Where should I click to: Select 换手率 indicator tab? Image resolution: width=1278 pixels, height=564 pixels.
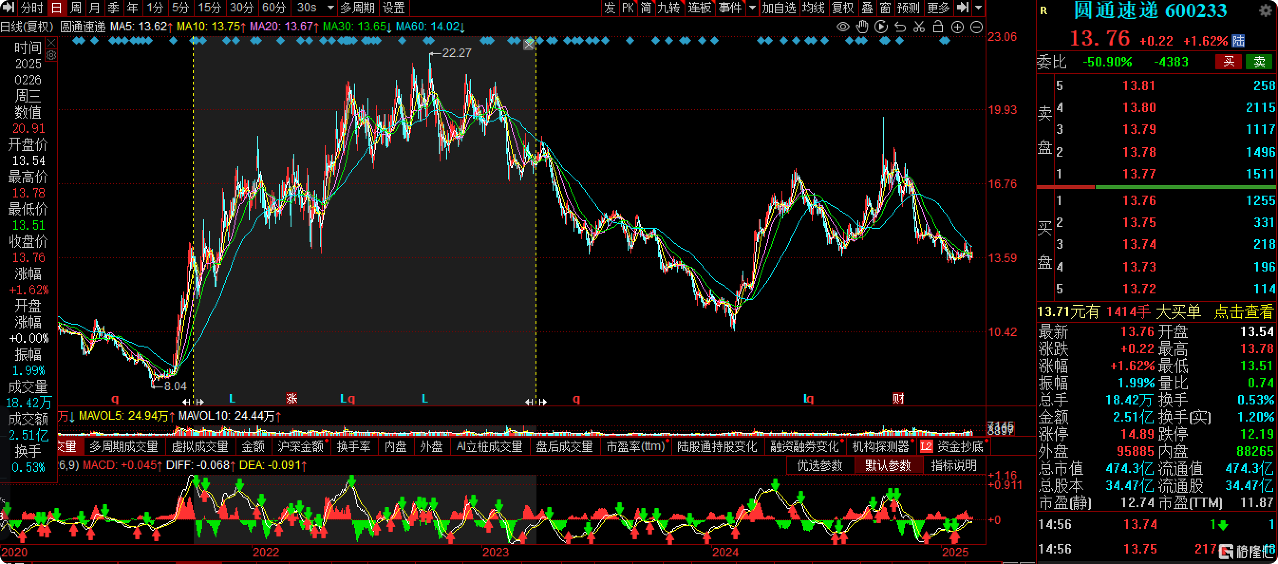coord(354,446)
